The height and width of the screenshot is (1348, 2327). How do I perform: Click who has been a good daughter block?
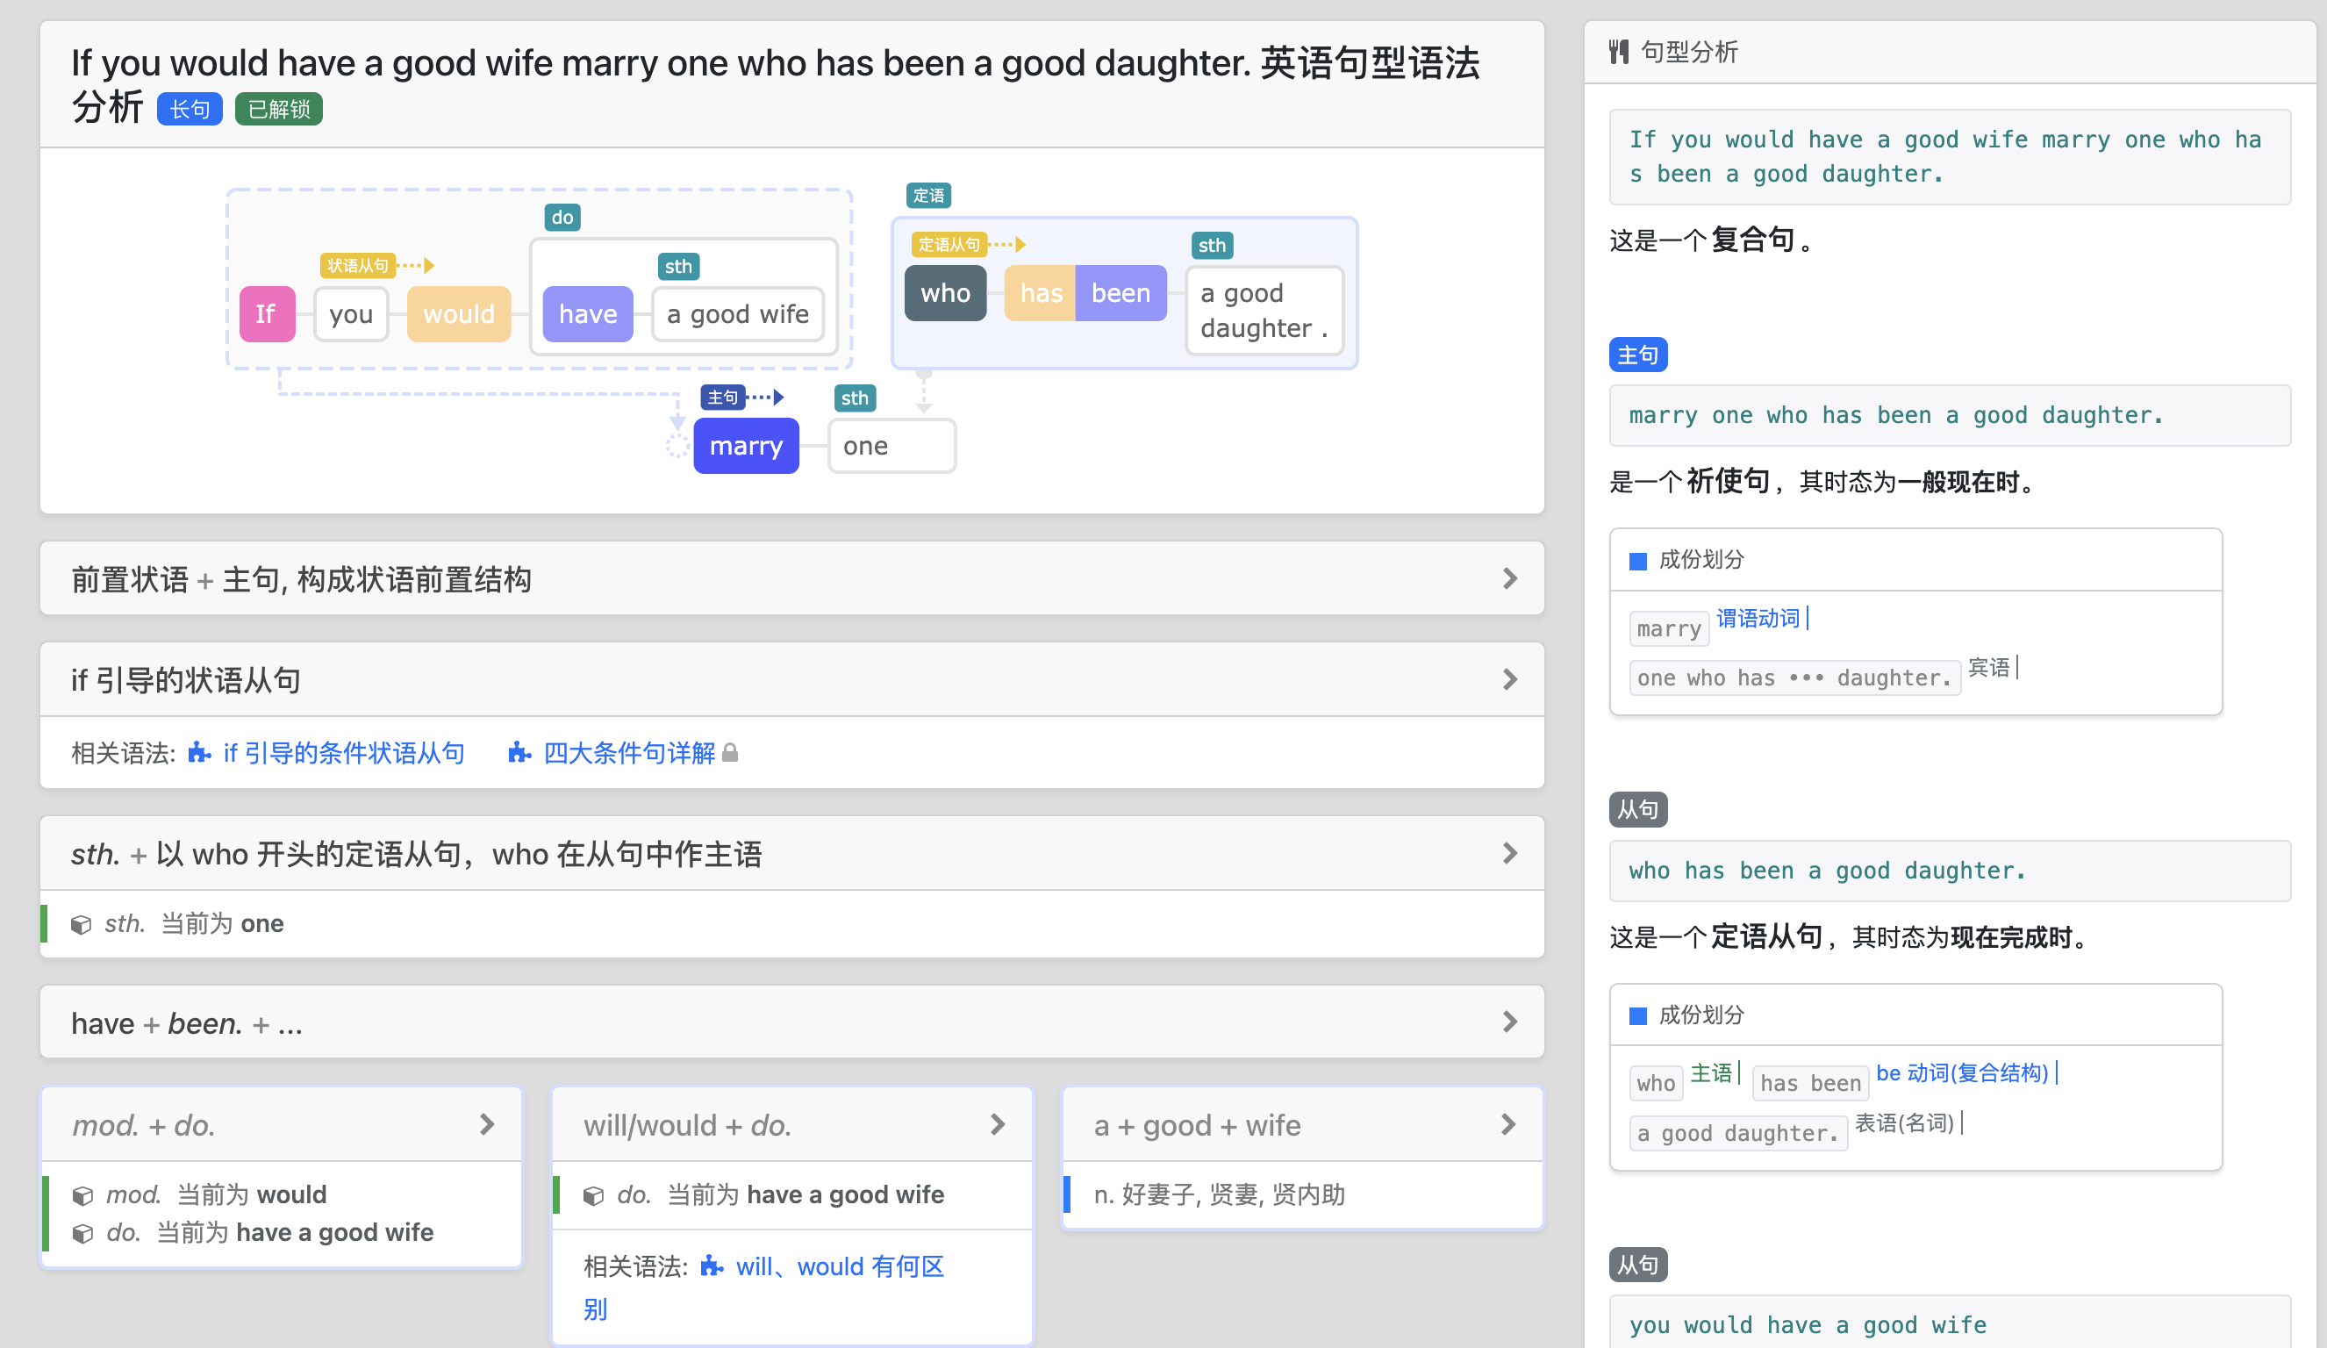click(x=1950, y=871)
